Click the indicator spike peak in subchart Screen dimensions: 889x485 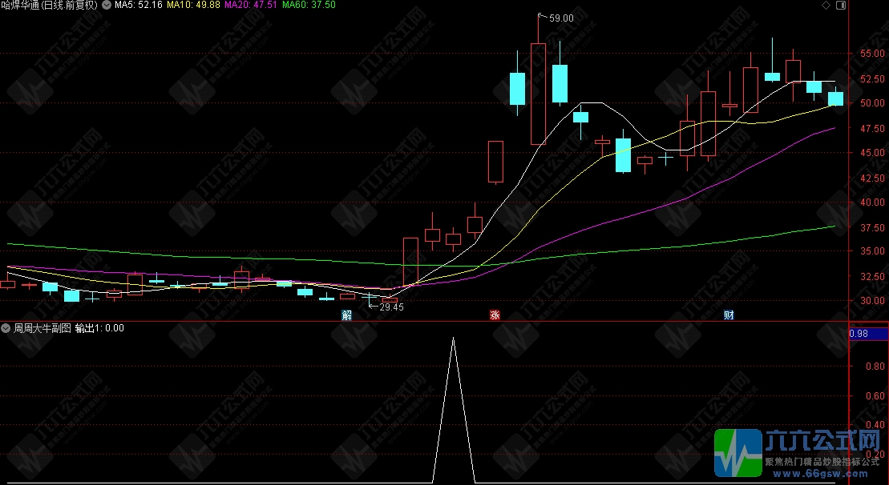click(453, 338)
